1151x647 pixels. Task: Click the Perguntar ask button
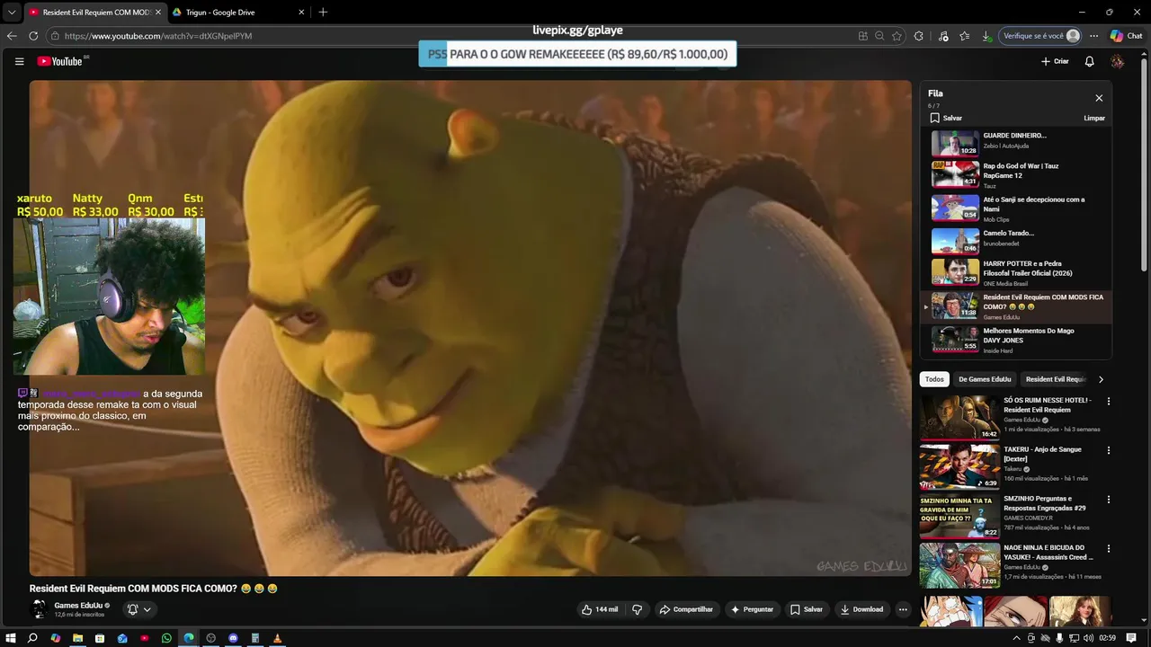coord(752,609)
